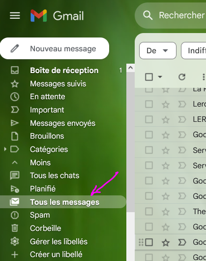Screen dimensions: 206x261
Task: Tick the checkbox on the drag-handle row
Action: (x=149, y=242)
